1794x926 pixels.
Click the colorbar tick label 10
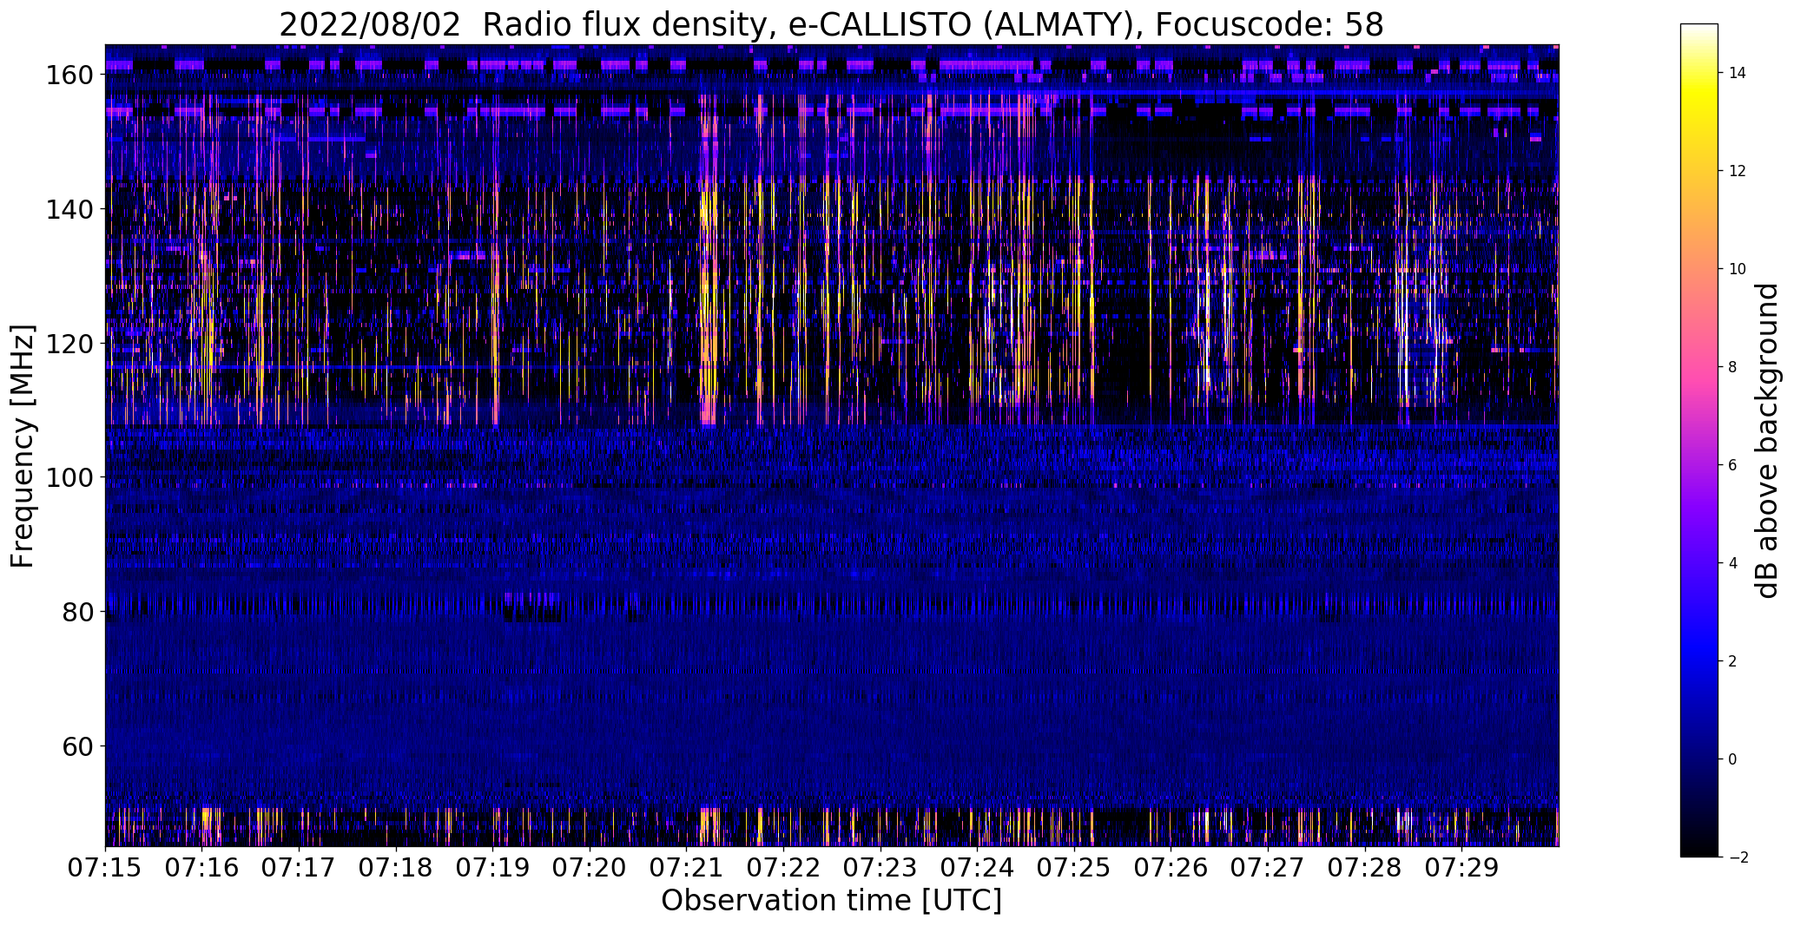pos(1738,269)
